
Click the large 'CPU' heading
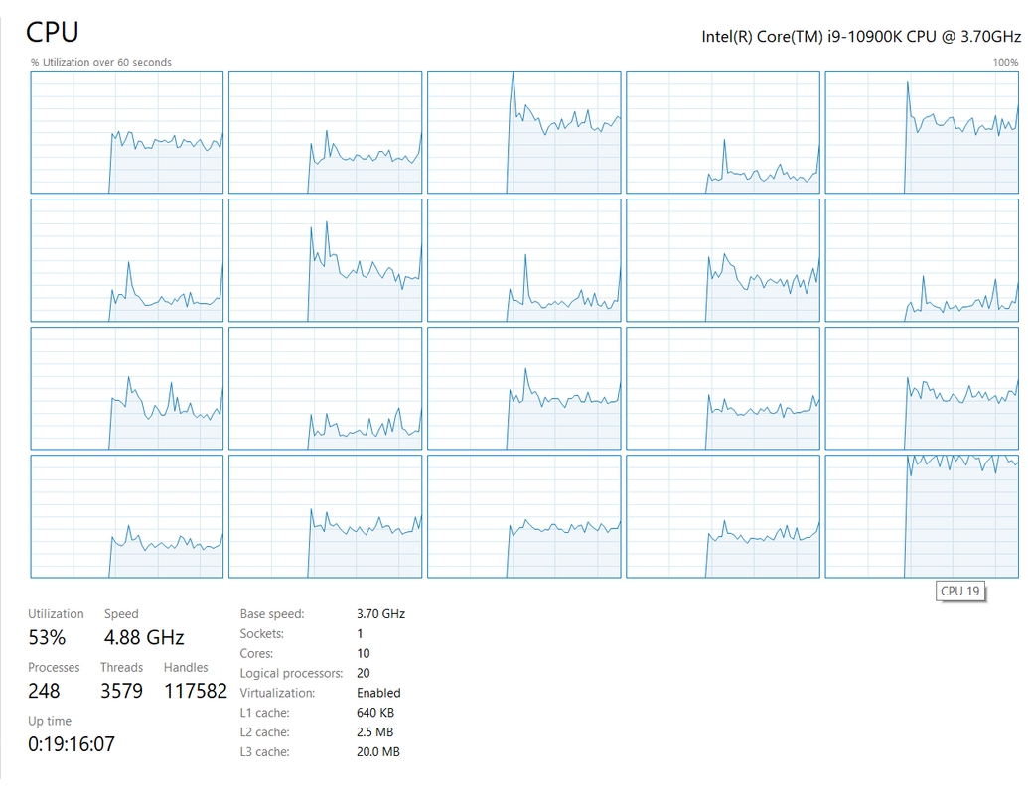coord(52,32)
